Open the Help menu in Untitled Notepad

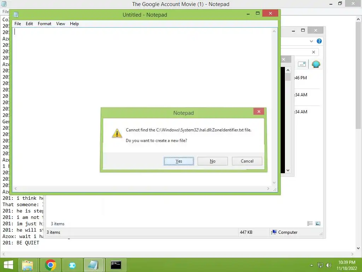[x=74, y=24]
